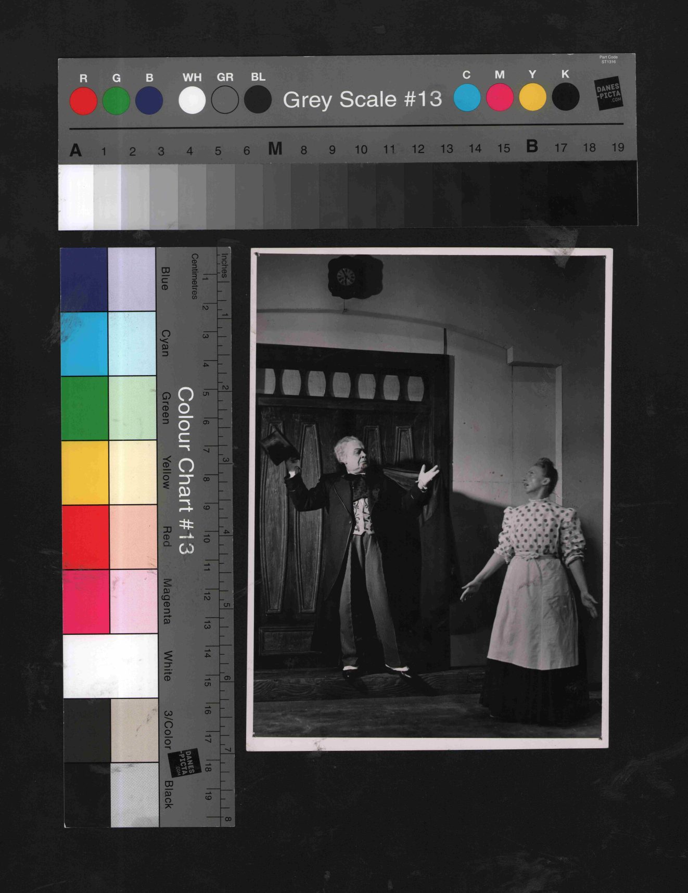The width and height of the screenshot is (688, 893).
Task: Click the black circle labeled K
Action: coord(566,97)
